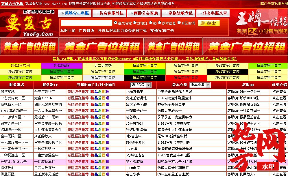Screen dimensions: 288x176
Task: Go to the 家族战歌专区 tab
Action: click(x=178, y=13)
